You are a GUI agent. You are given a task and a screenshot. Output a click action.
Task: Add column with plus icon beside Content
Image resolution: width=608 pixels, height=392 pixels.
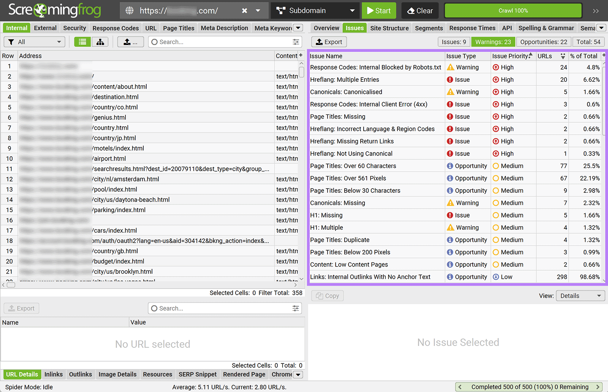(301, 56)
